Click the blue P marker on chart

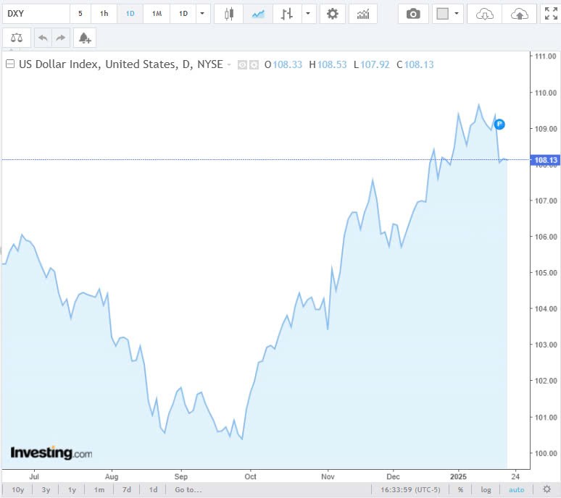(499, 124)
